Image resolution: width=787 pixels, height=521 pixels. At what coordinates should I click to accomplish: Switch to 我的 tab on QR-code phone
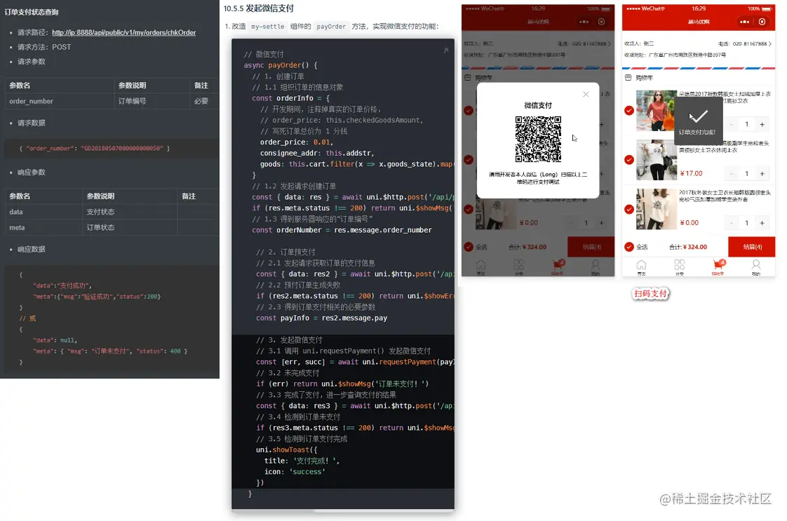596,268
